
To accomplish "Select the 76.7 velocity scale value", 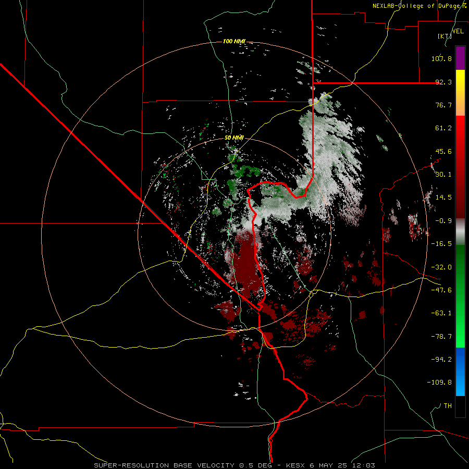I will pyautogui.click(x=443, y=105).
